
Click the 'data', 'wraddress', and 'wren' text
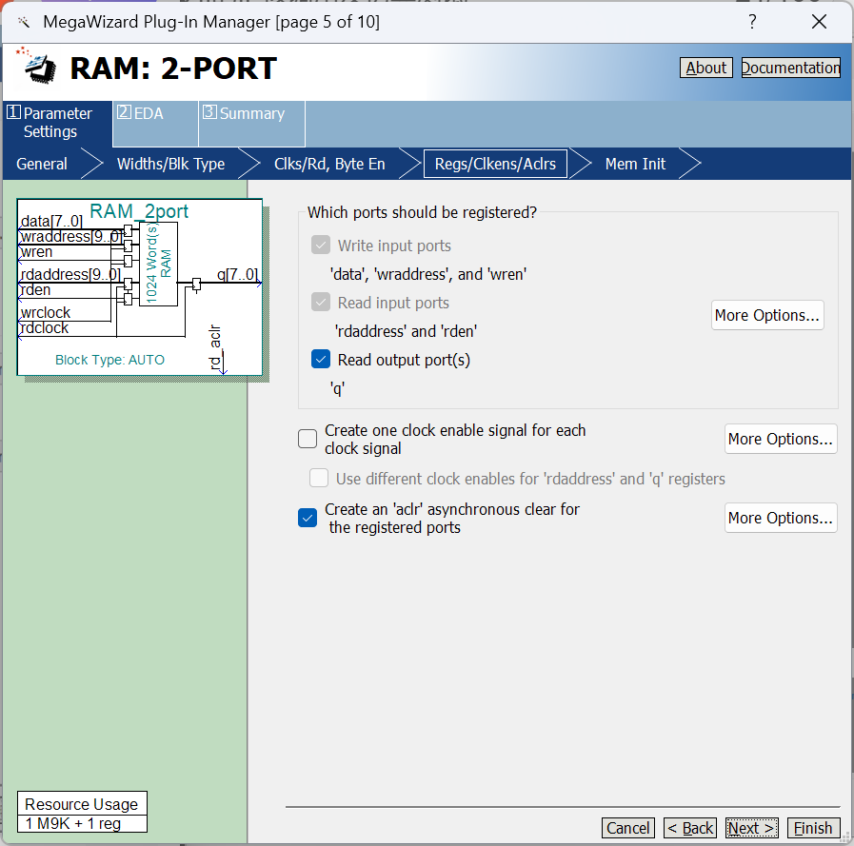tap(428, 274)
